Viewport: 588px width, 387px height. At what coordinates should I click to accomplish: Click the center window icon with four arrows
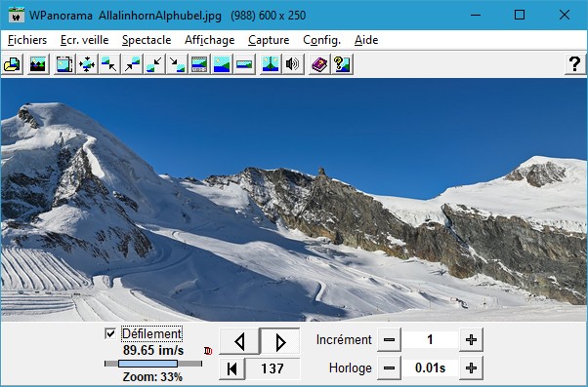(x=87, y=64)
